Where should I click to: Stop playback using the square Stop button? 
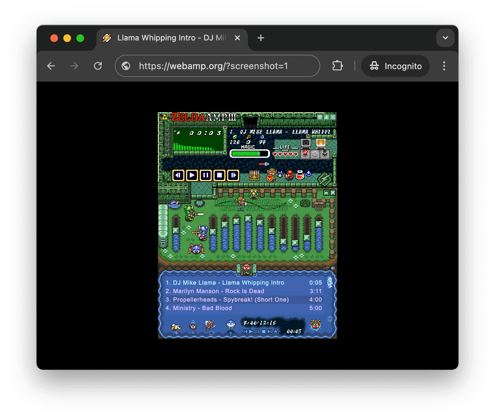[x=219, y=175]
